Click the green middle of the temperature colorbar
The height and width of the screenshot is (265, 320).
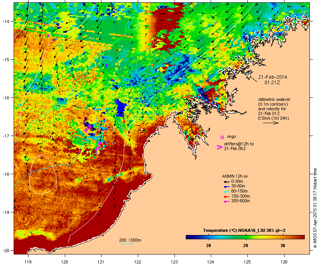(245, 237)
